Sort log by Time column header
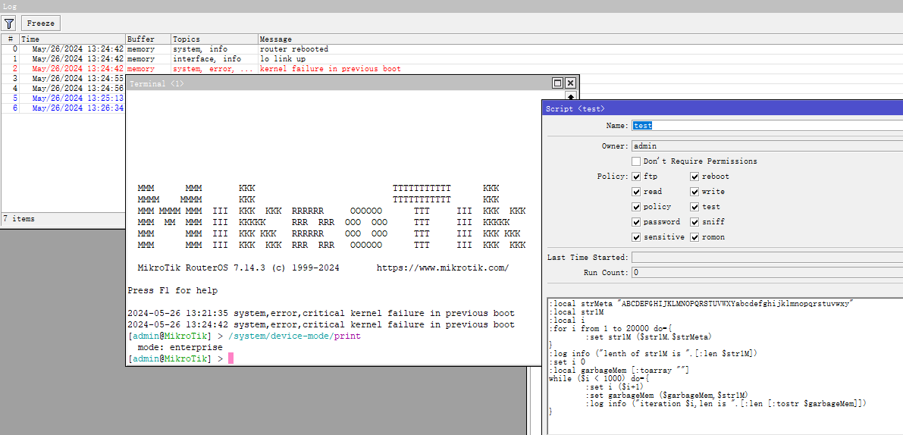Image resolution: width=903 pixels, height=435 pixels. click(73, 39)
